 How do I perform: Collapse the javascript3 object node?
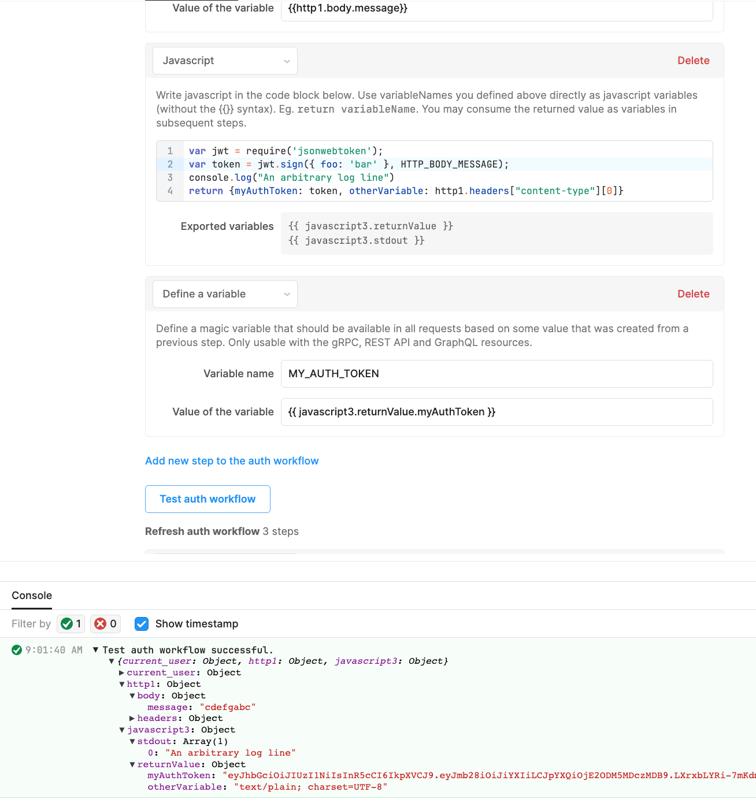122,730
